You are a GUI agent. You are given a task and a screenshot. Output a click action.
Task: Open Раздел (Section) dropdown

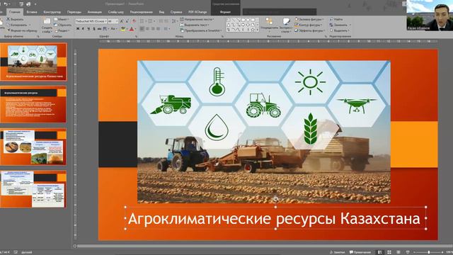coord(62,30)
